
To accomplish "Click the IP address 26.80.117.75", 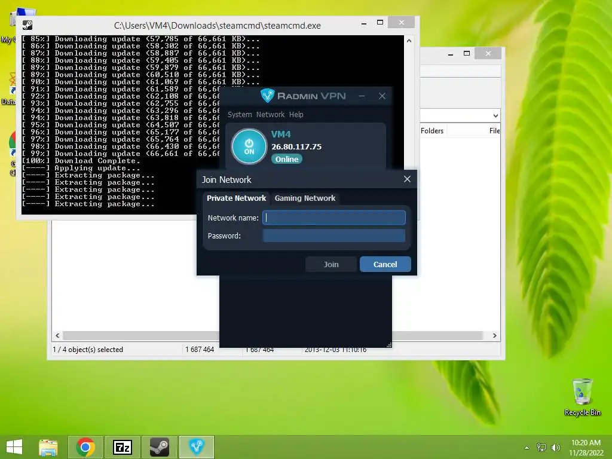I will click(x=296, y=147).
